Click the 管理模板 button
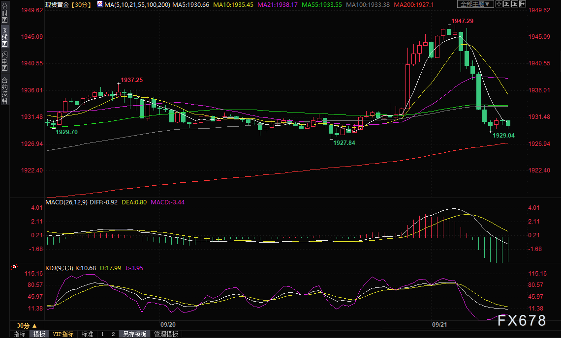The width and height of the screenshot is (561, 338). (166, 334)
